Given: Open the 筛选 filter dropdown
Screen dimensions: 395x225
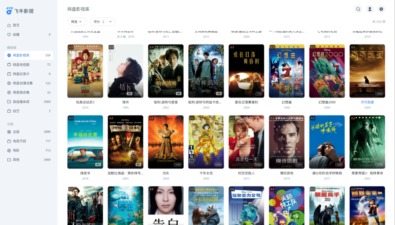Looking at the screenshot, I should coord(76,22).
